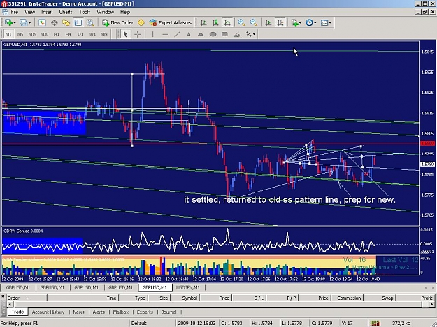Select the Text label A tool
This screenshot has height=327, width=437.
pos(189,34)
